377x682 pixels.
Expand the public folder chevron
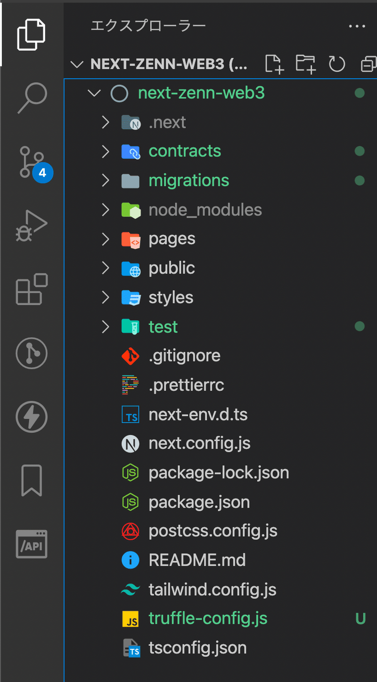[105, 268]
